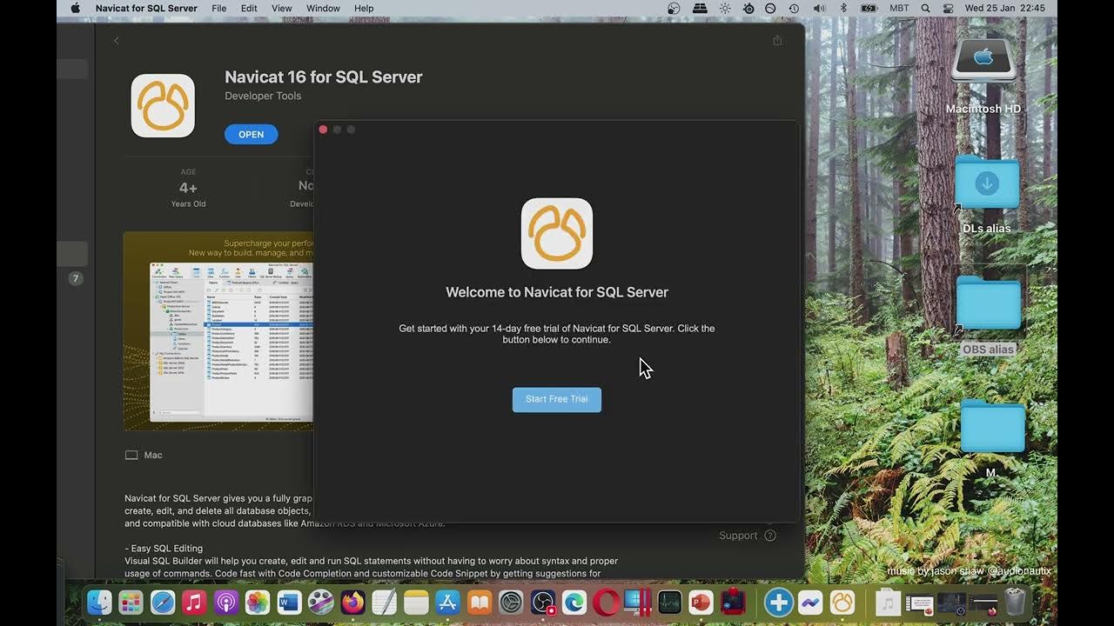Open System Preferences from the Dock
The height and width of the screenshot is (626, 1114).
[511, 602]
